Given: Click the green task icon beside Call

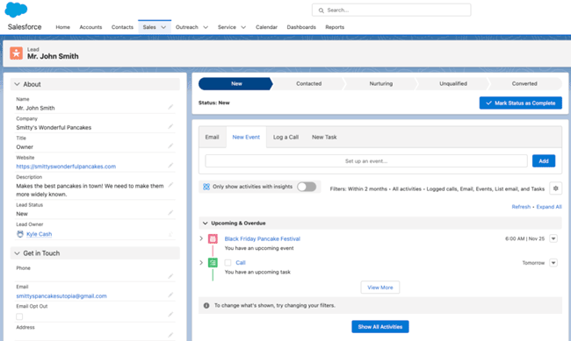Looking at the screenshot, I should click(x=213, y=262).
